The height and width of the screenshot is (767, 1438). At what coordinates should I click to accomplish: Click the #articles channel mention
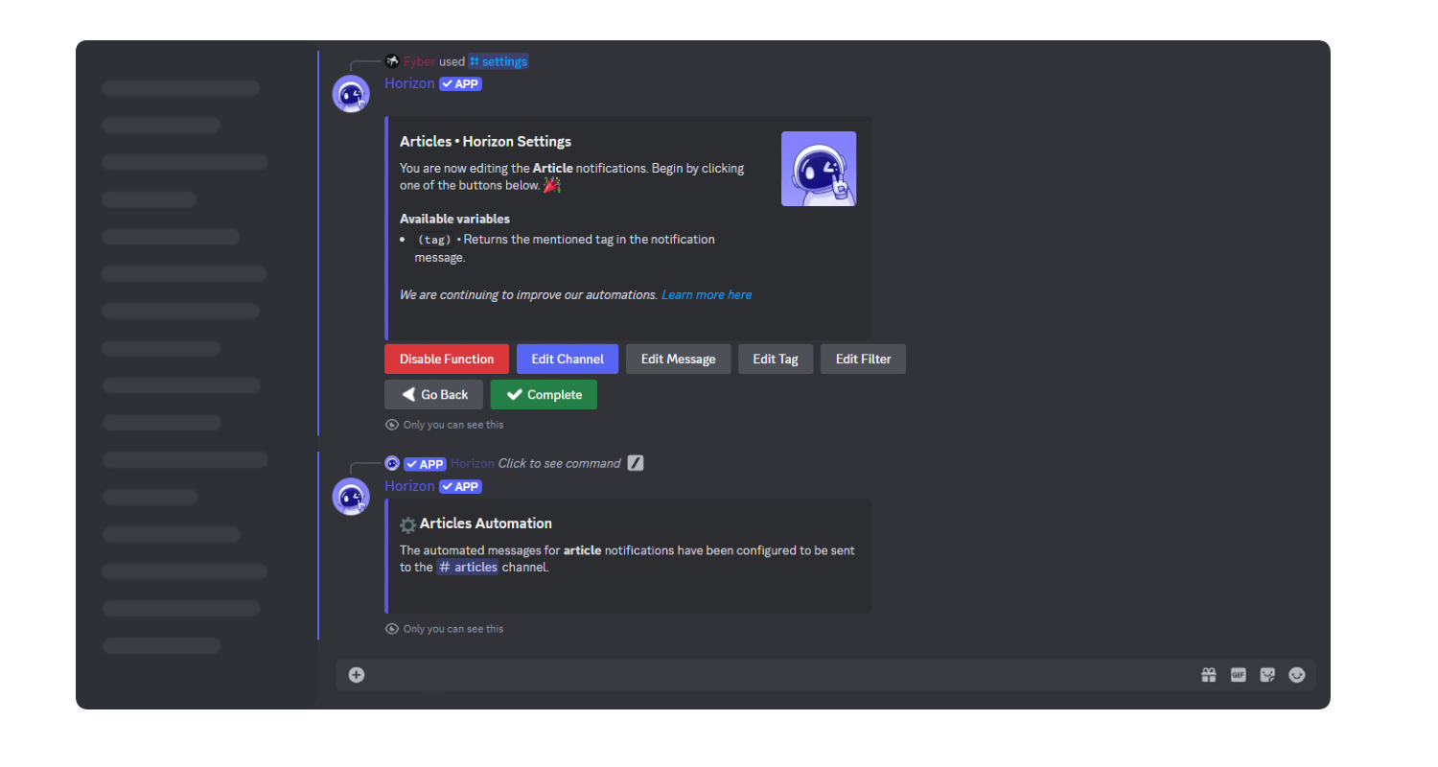coord(469,567)
